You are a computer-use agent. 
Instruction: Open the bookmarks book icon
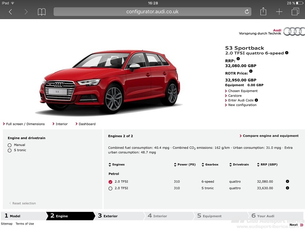42,12
